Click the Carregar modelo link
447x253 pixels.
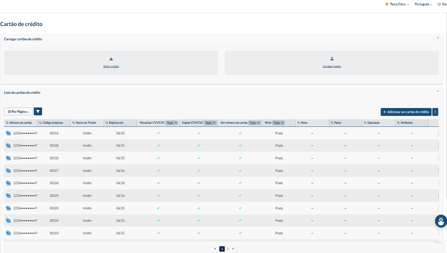click(332, 66)
